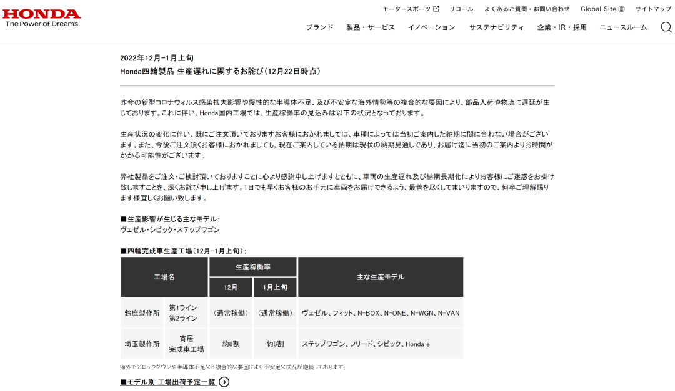Click the 主な生産モデル table header

pyautogui.click(x=381, y=277)
